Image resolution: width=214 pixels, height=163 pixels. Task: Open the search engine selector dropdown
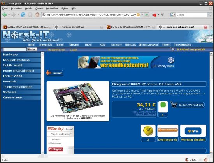pyautogui.click(x=175, y=15)
